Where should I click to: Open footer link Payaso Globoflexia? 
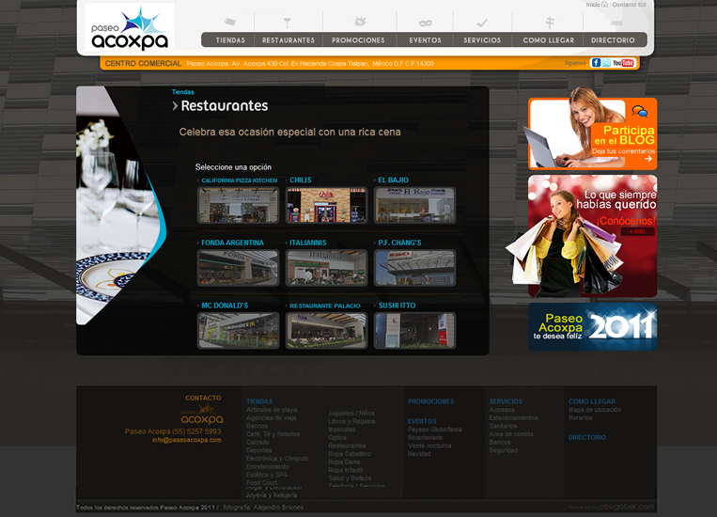tap(435, 430)
